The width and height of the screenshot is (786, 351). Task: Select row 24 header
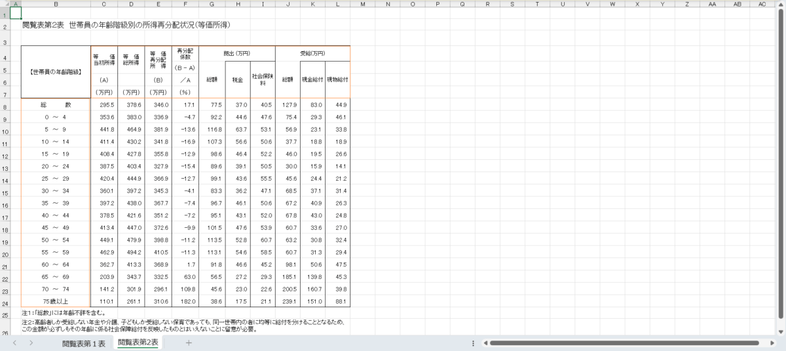(x=5, y=304)
